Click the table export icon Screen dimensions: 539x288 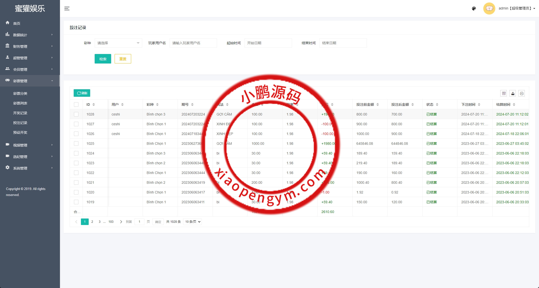513,93
